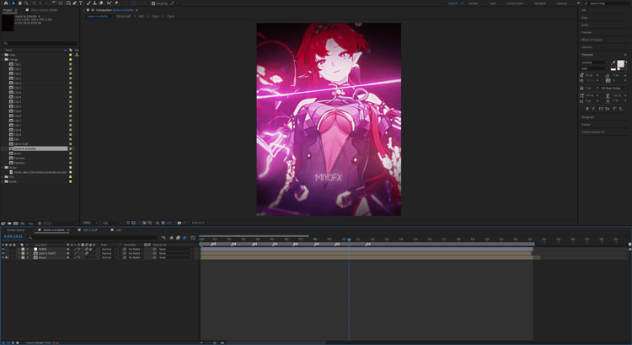
Task: Take a snapshot with the camera icon
Action: tap(179, 223)
